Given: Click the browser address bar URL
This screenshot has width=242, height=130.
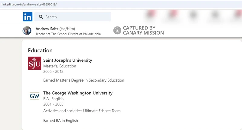Looking at the screenshot, I should [29, 5].
